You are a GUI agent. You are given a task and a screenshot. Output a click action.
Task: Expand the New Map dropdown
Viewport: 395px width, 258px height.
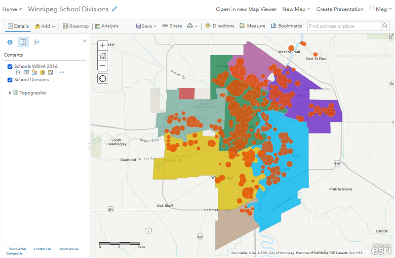pos(296,9)
